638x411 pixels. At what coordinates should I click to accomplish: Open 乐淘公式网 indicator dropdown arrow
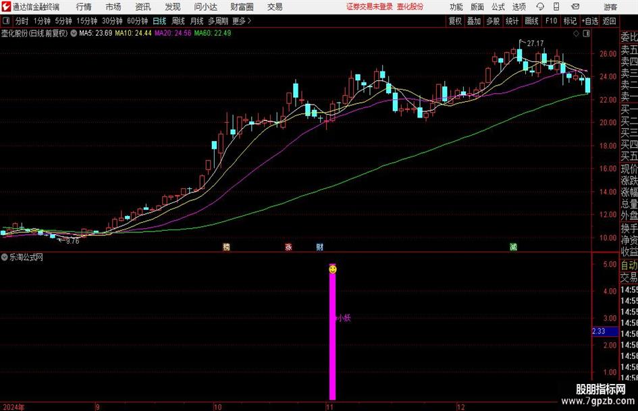(5, 257)
